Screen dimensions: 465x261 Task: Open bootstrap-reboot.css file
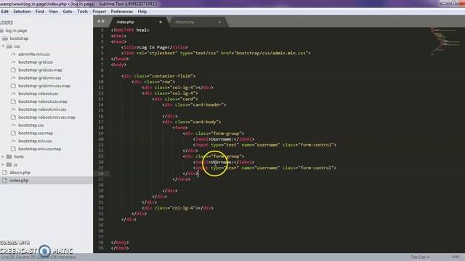coord(39,94)
